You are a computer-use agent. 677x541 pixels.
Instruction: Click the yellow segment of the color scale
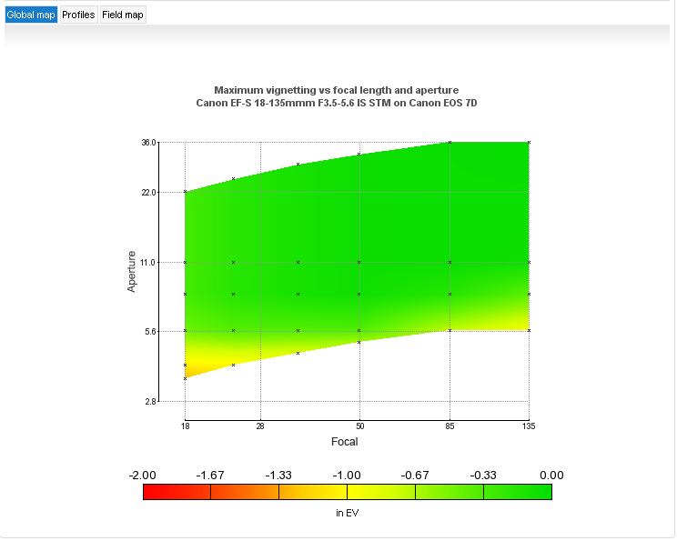tap(381, 492)
